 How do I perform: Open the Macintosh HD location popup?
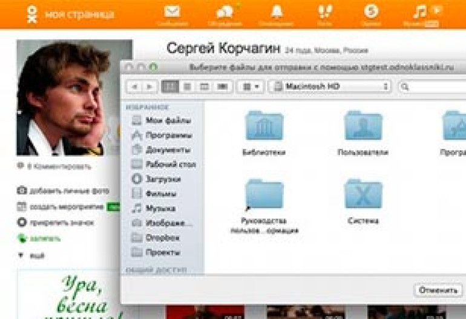tap(330, 87)
